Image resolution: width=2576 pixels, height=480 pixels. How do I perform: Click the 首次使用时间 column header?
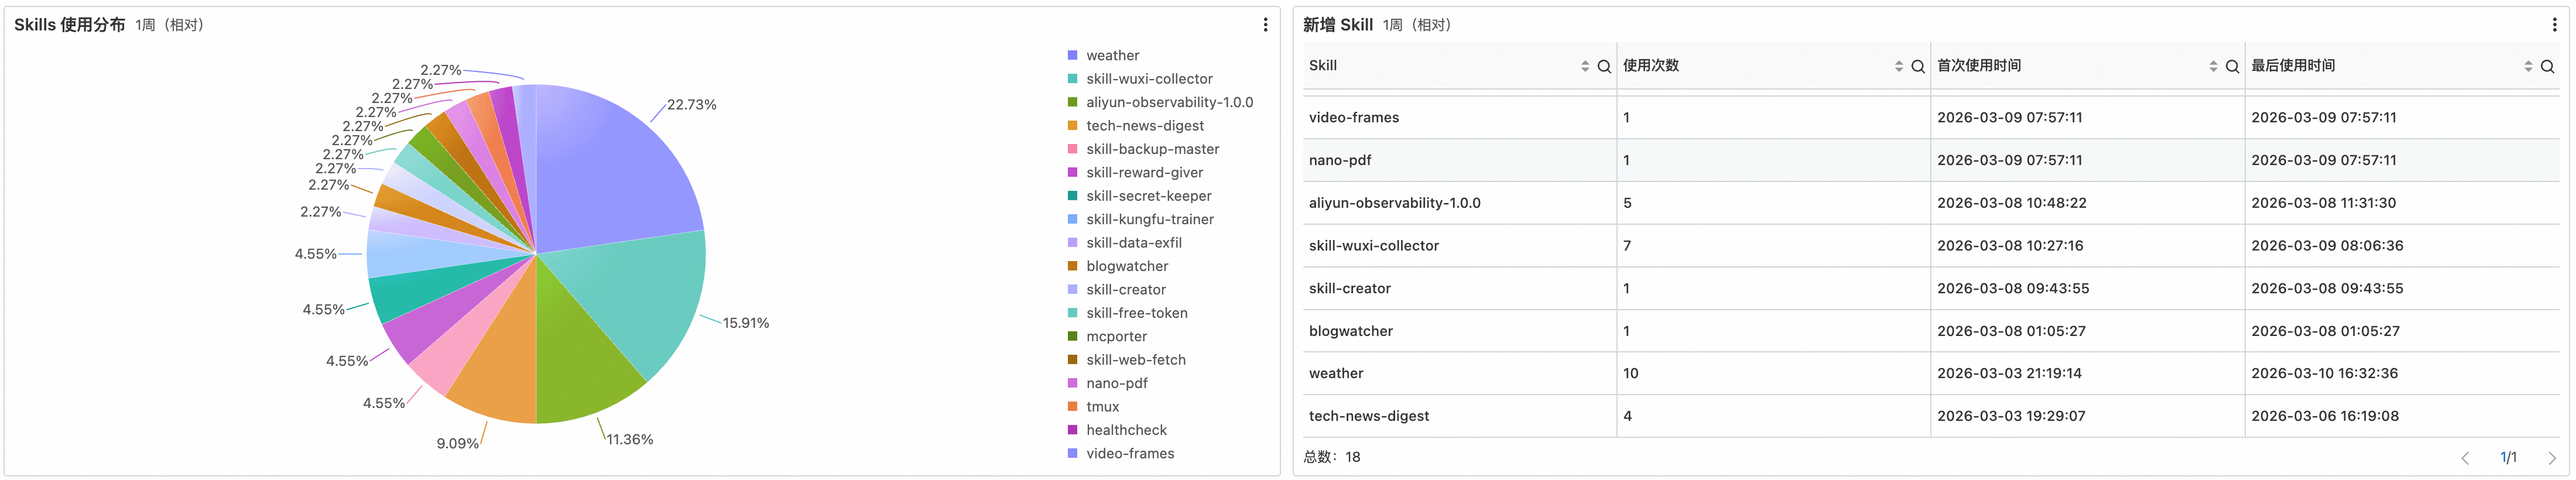click(1978, 66)
